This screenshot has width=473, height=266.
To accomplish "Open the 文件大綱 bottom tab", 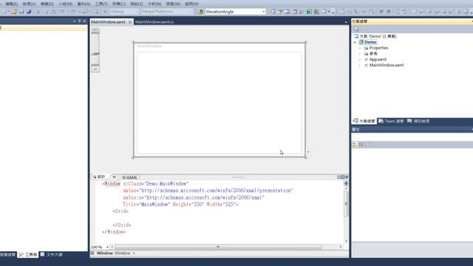I will [52, 255].
